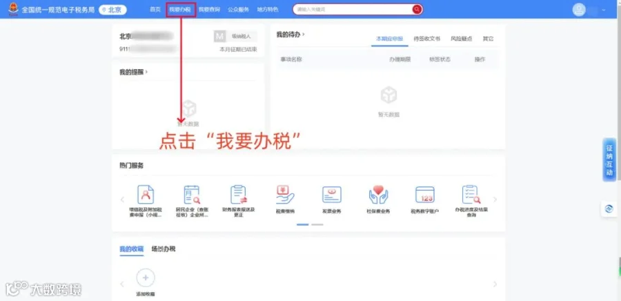
Task: Select first hot services page indicator
Action: click(303, 224)
